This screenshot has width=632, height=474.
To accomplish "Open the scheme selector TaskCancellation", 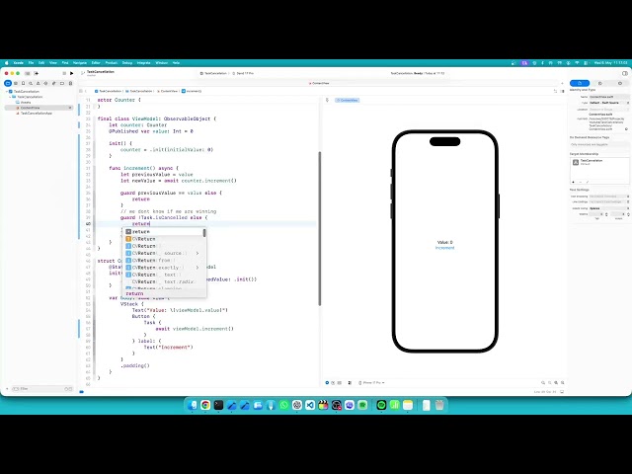I will [215, 73].
